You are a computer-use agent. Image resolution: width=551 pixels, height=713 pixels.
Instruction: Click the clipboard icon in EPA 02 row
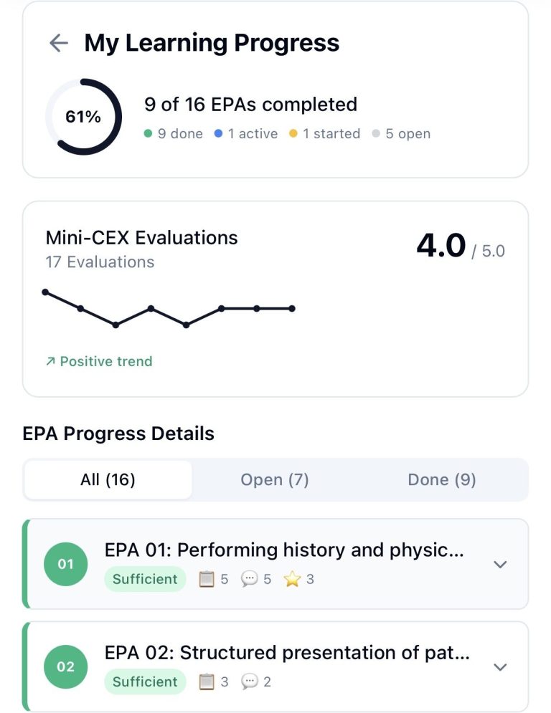[207, 681]
